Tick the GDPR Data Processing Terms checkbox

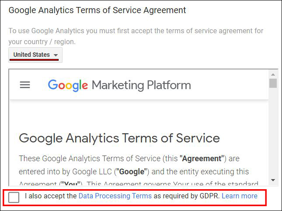[14, 197]
